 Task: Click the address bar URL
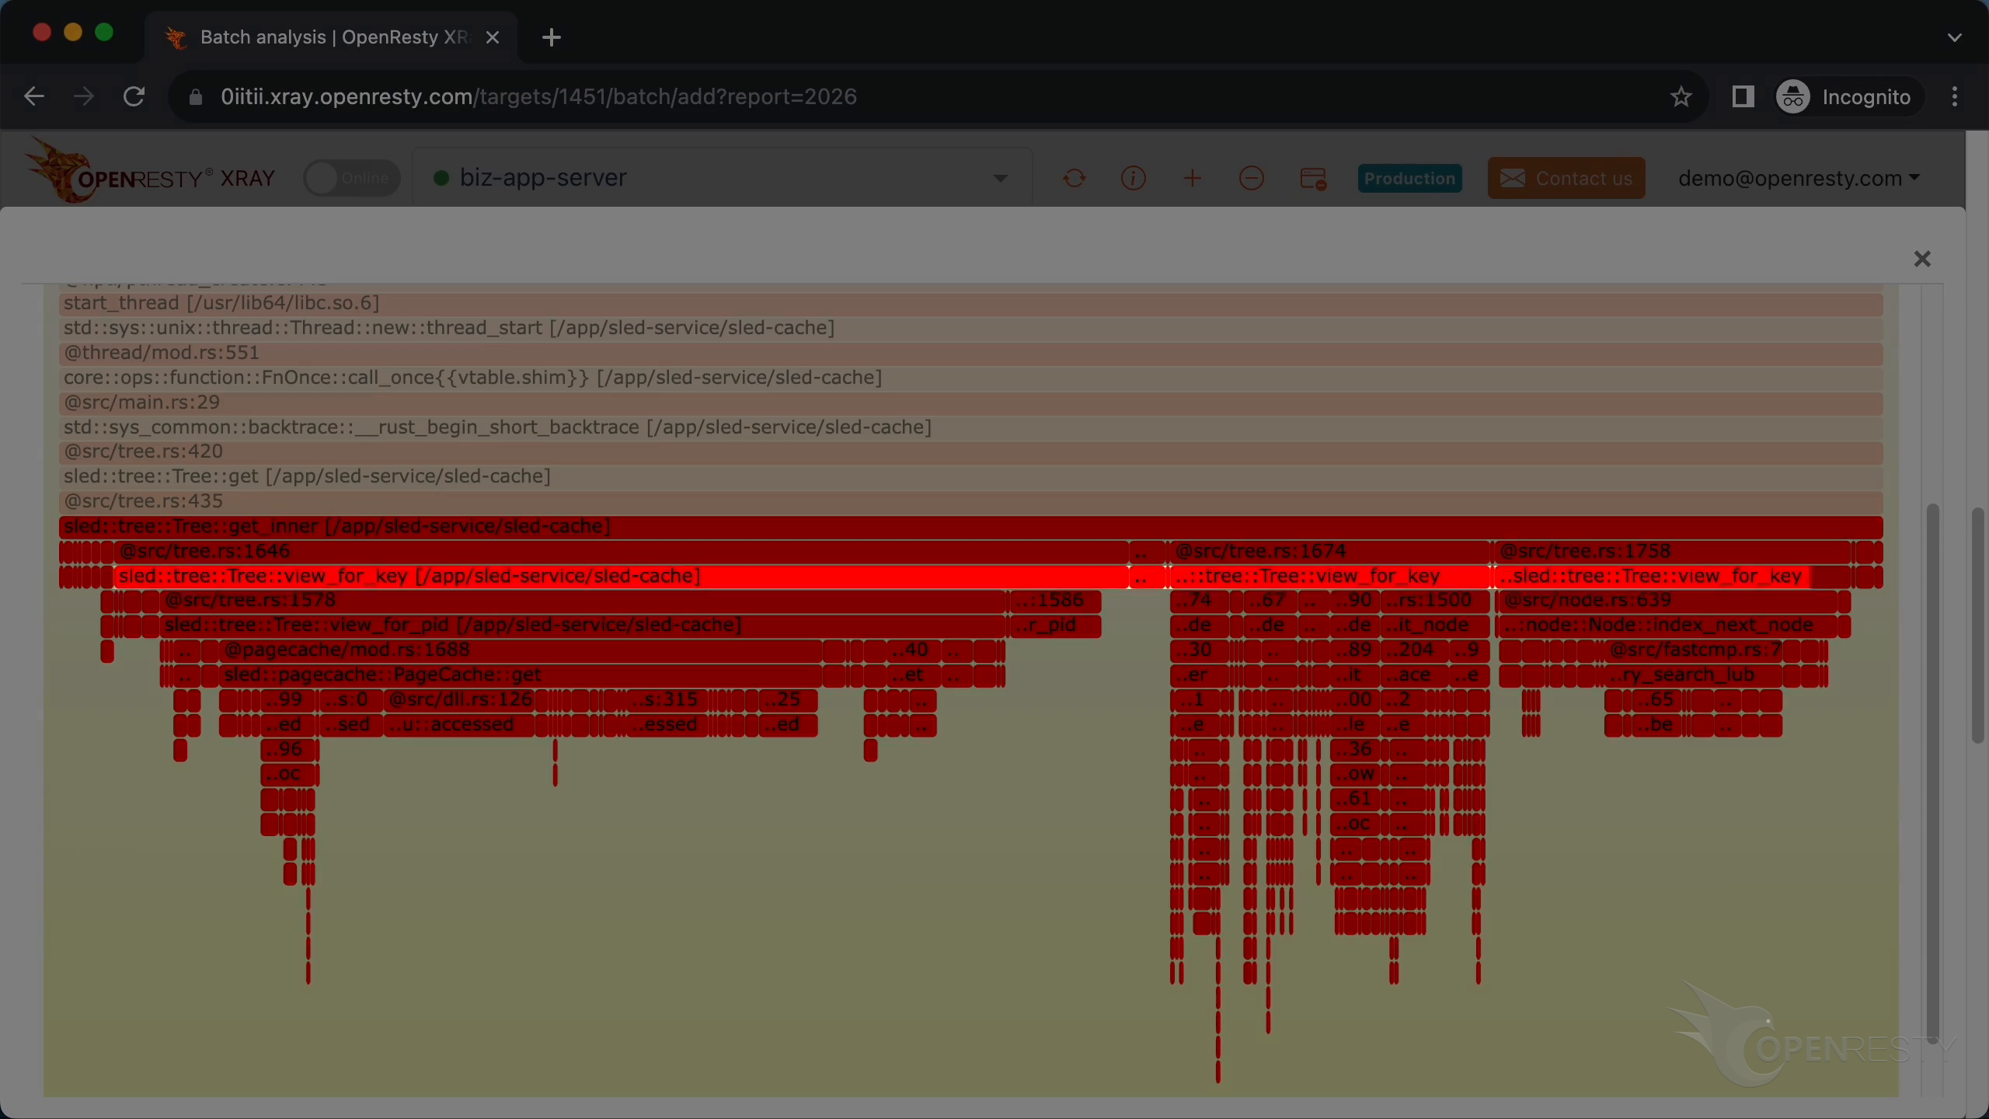point(538,96)
